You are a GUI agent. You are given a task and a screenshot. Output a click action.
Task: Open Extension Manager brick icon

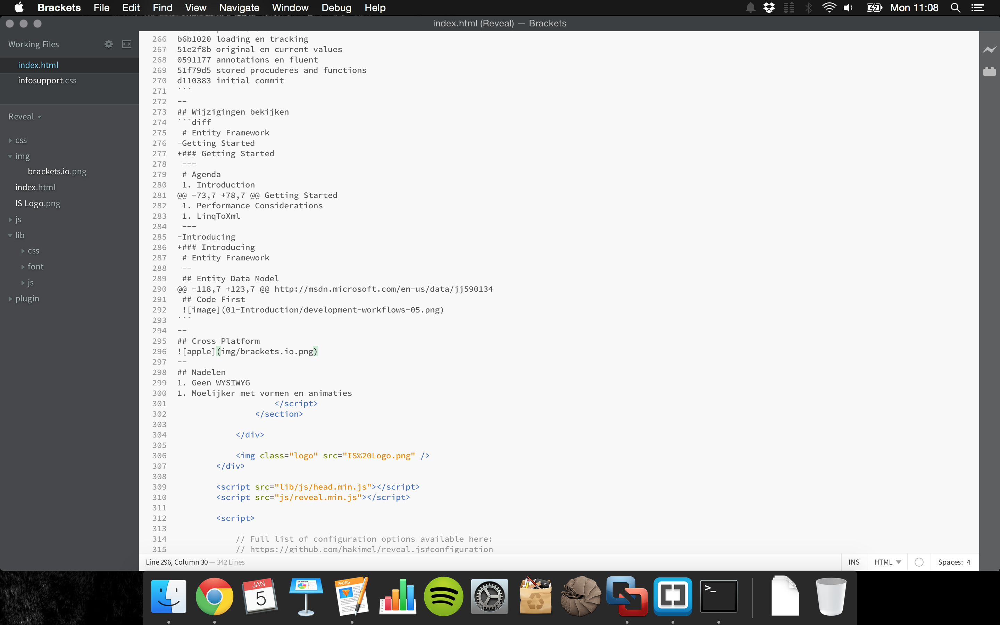click(989, 71)
